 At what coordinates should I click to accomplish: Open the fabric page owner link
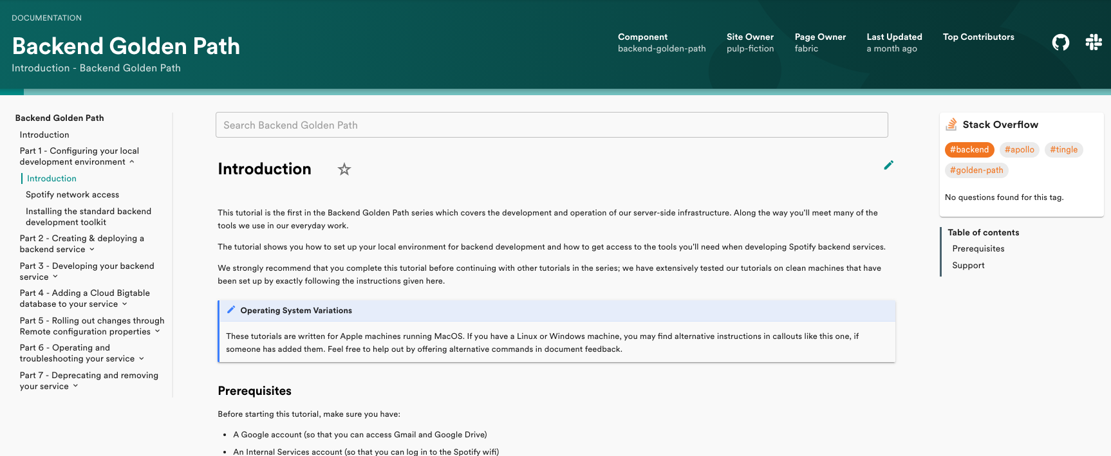point(806,49)
